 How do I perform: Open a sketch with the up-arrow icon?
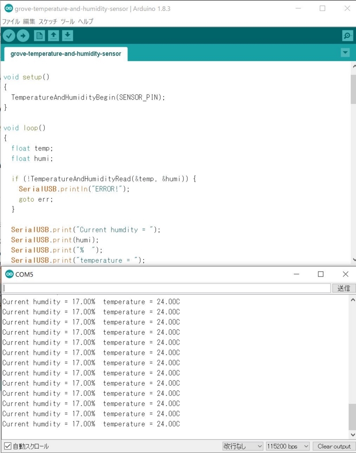[54, 36]
